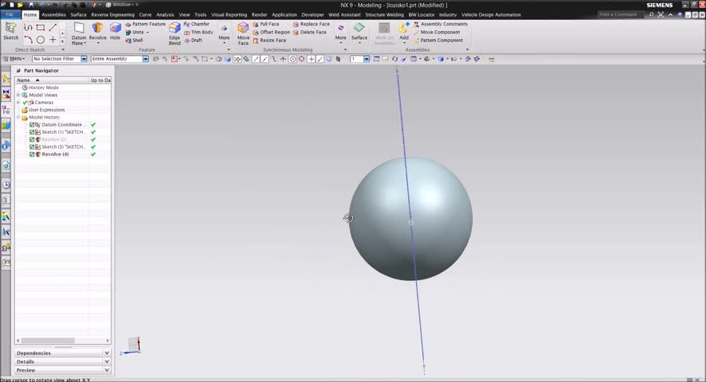Click the Pull Face tool

click(x=265, y=24)
